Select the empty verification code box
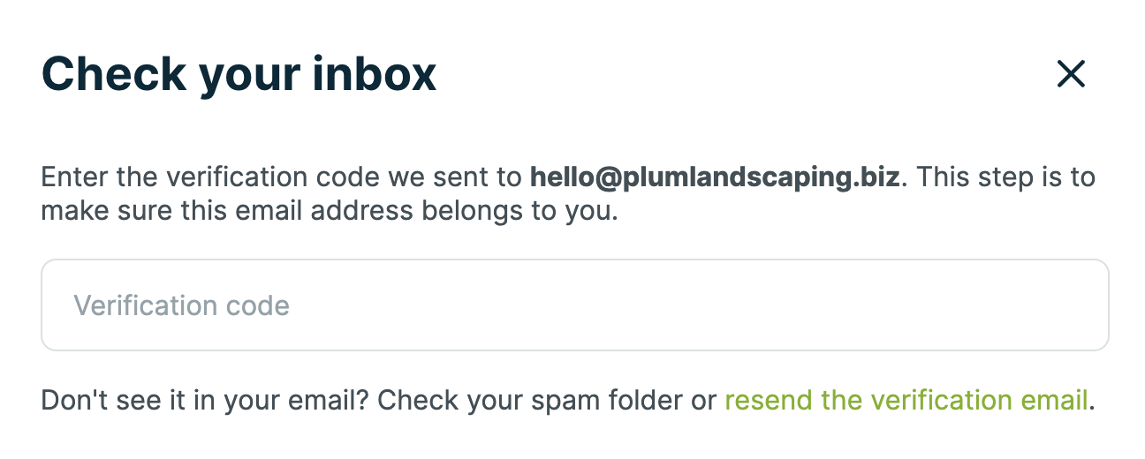Image resolution: width=1145 pixels, height=459 pixels. (574, 305)
